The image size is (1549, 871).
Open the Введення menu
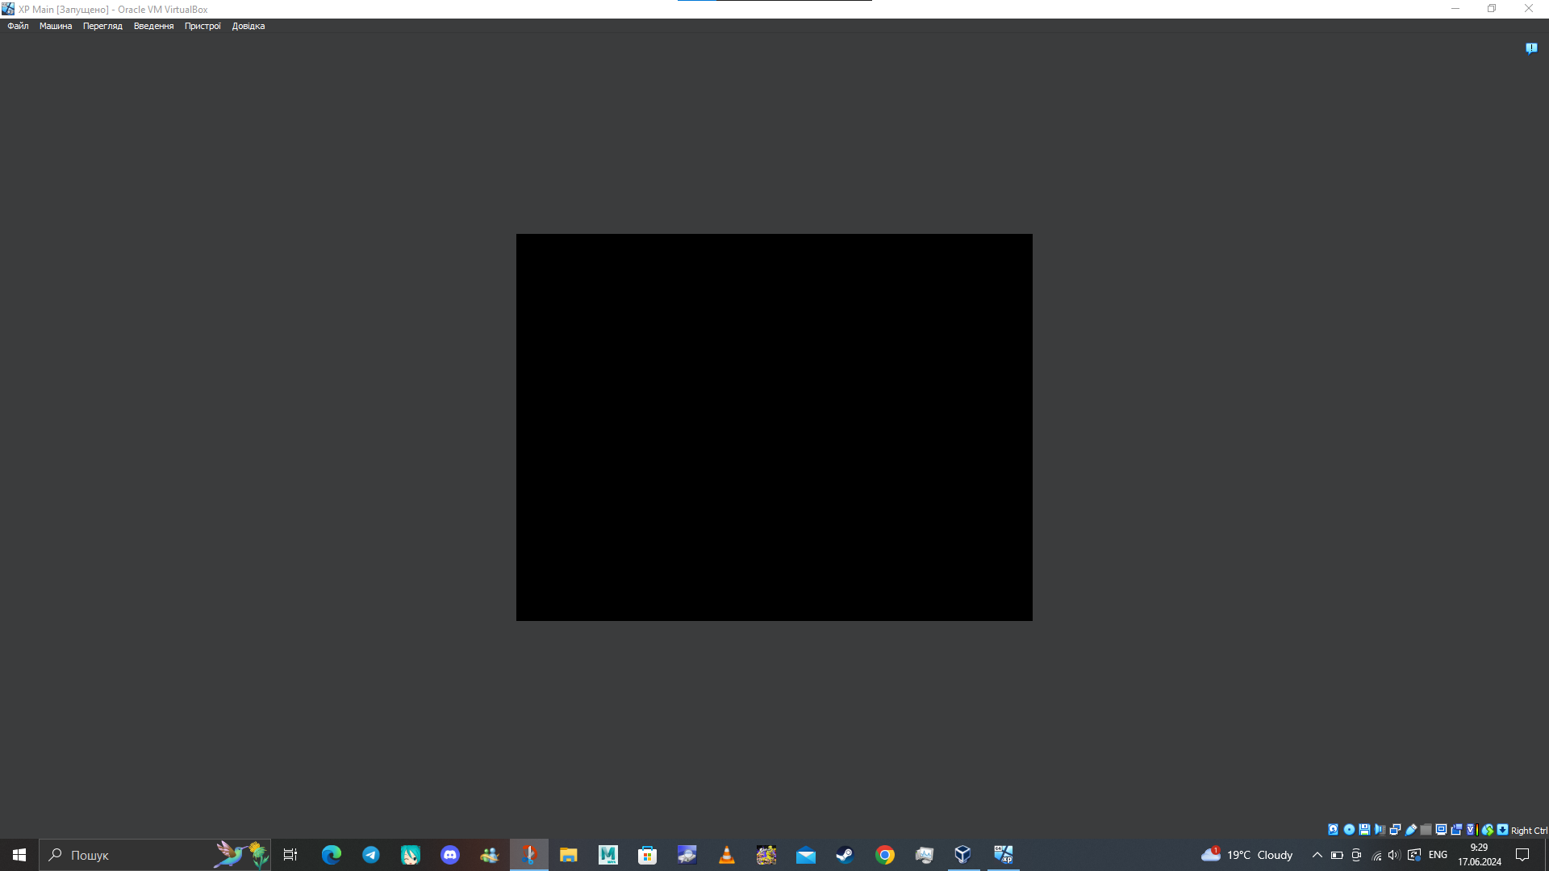[153, 26]
